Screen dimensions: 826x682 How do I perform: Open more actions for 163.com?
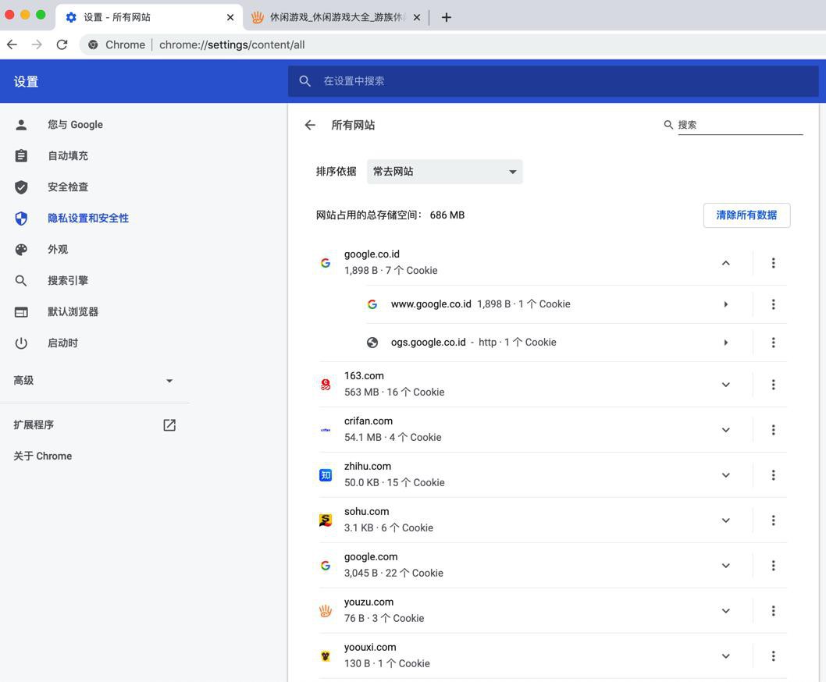773,385
